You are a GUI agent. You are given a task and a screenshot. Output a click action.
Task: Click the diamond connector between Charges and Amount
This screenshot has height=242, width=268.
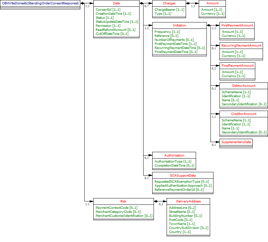[188, 3]
